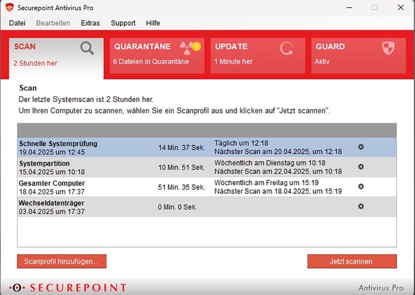The image size is (415, 295).
Task: Open settings gear for Gesamter Computer
Action: [361, 187]
